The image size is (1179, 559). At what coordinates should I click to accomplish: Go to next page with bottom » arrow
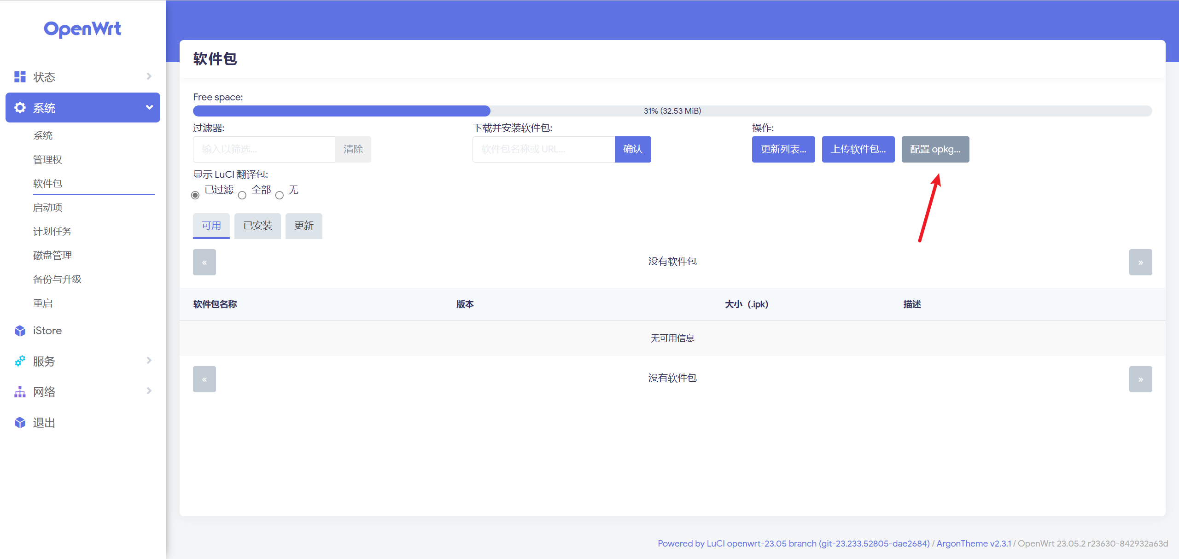(1140, 379)
